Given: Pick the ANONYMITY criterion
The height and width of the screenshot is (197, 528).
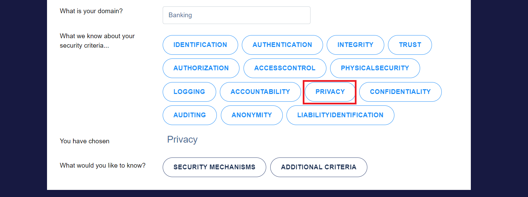Looking at the screenshot, I should click(x=252, y=115).
